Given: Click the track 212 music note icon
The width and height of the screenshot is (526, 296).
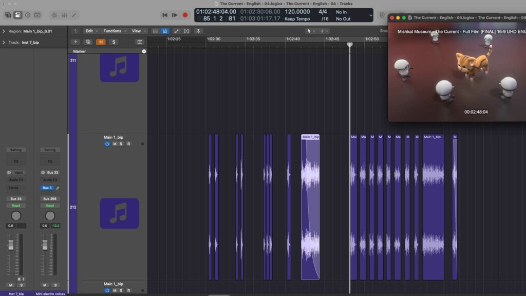Looking at the screenshot, I should coord(119,213).
